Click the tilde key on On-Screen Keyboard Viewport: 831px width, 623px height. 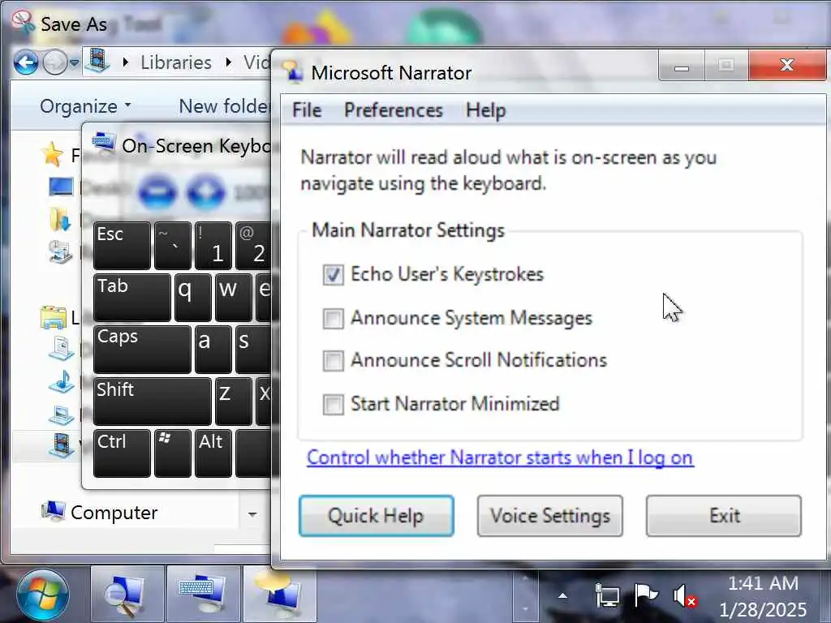click(x=173, y=246)
